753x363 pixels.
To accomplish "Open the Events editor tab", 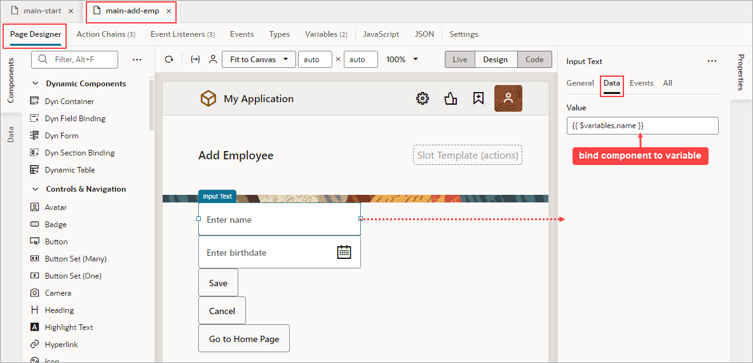I will [x=242, y=34].
